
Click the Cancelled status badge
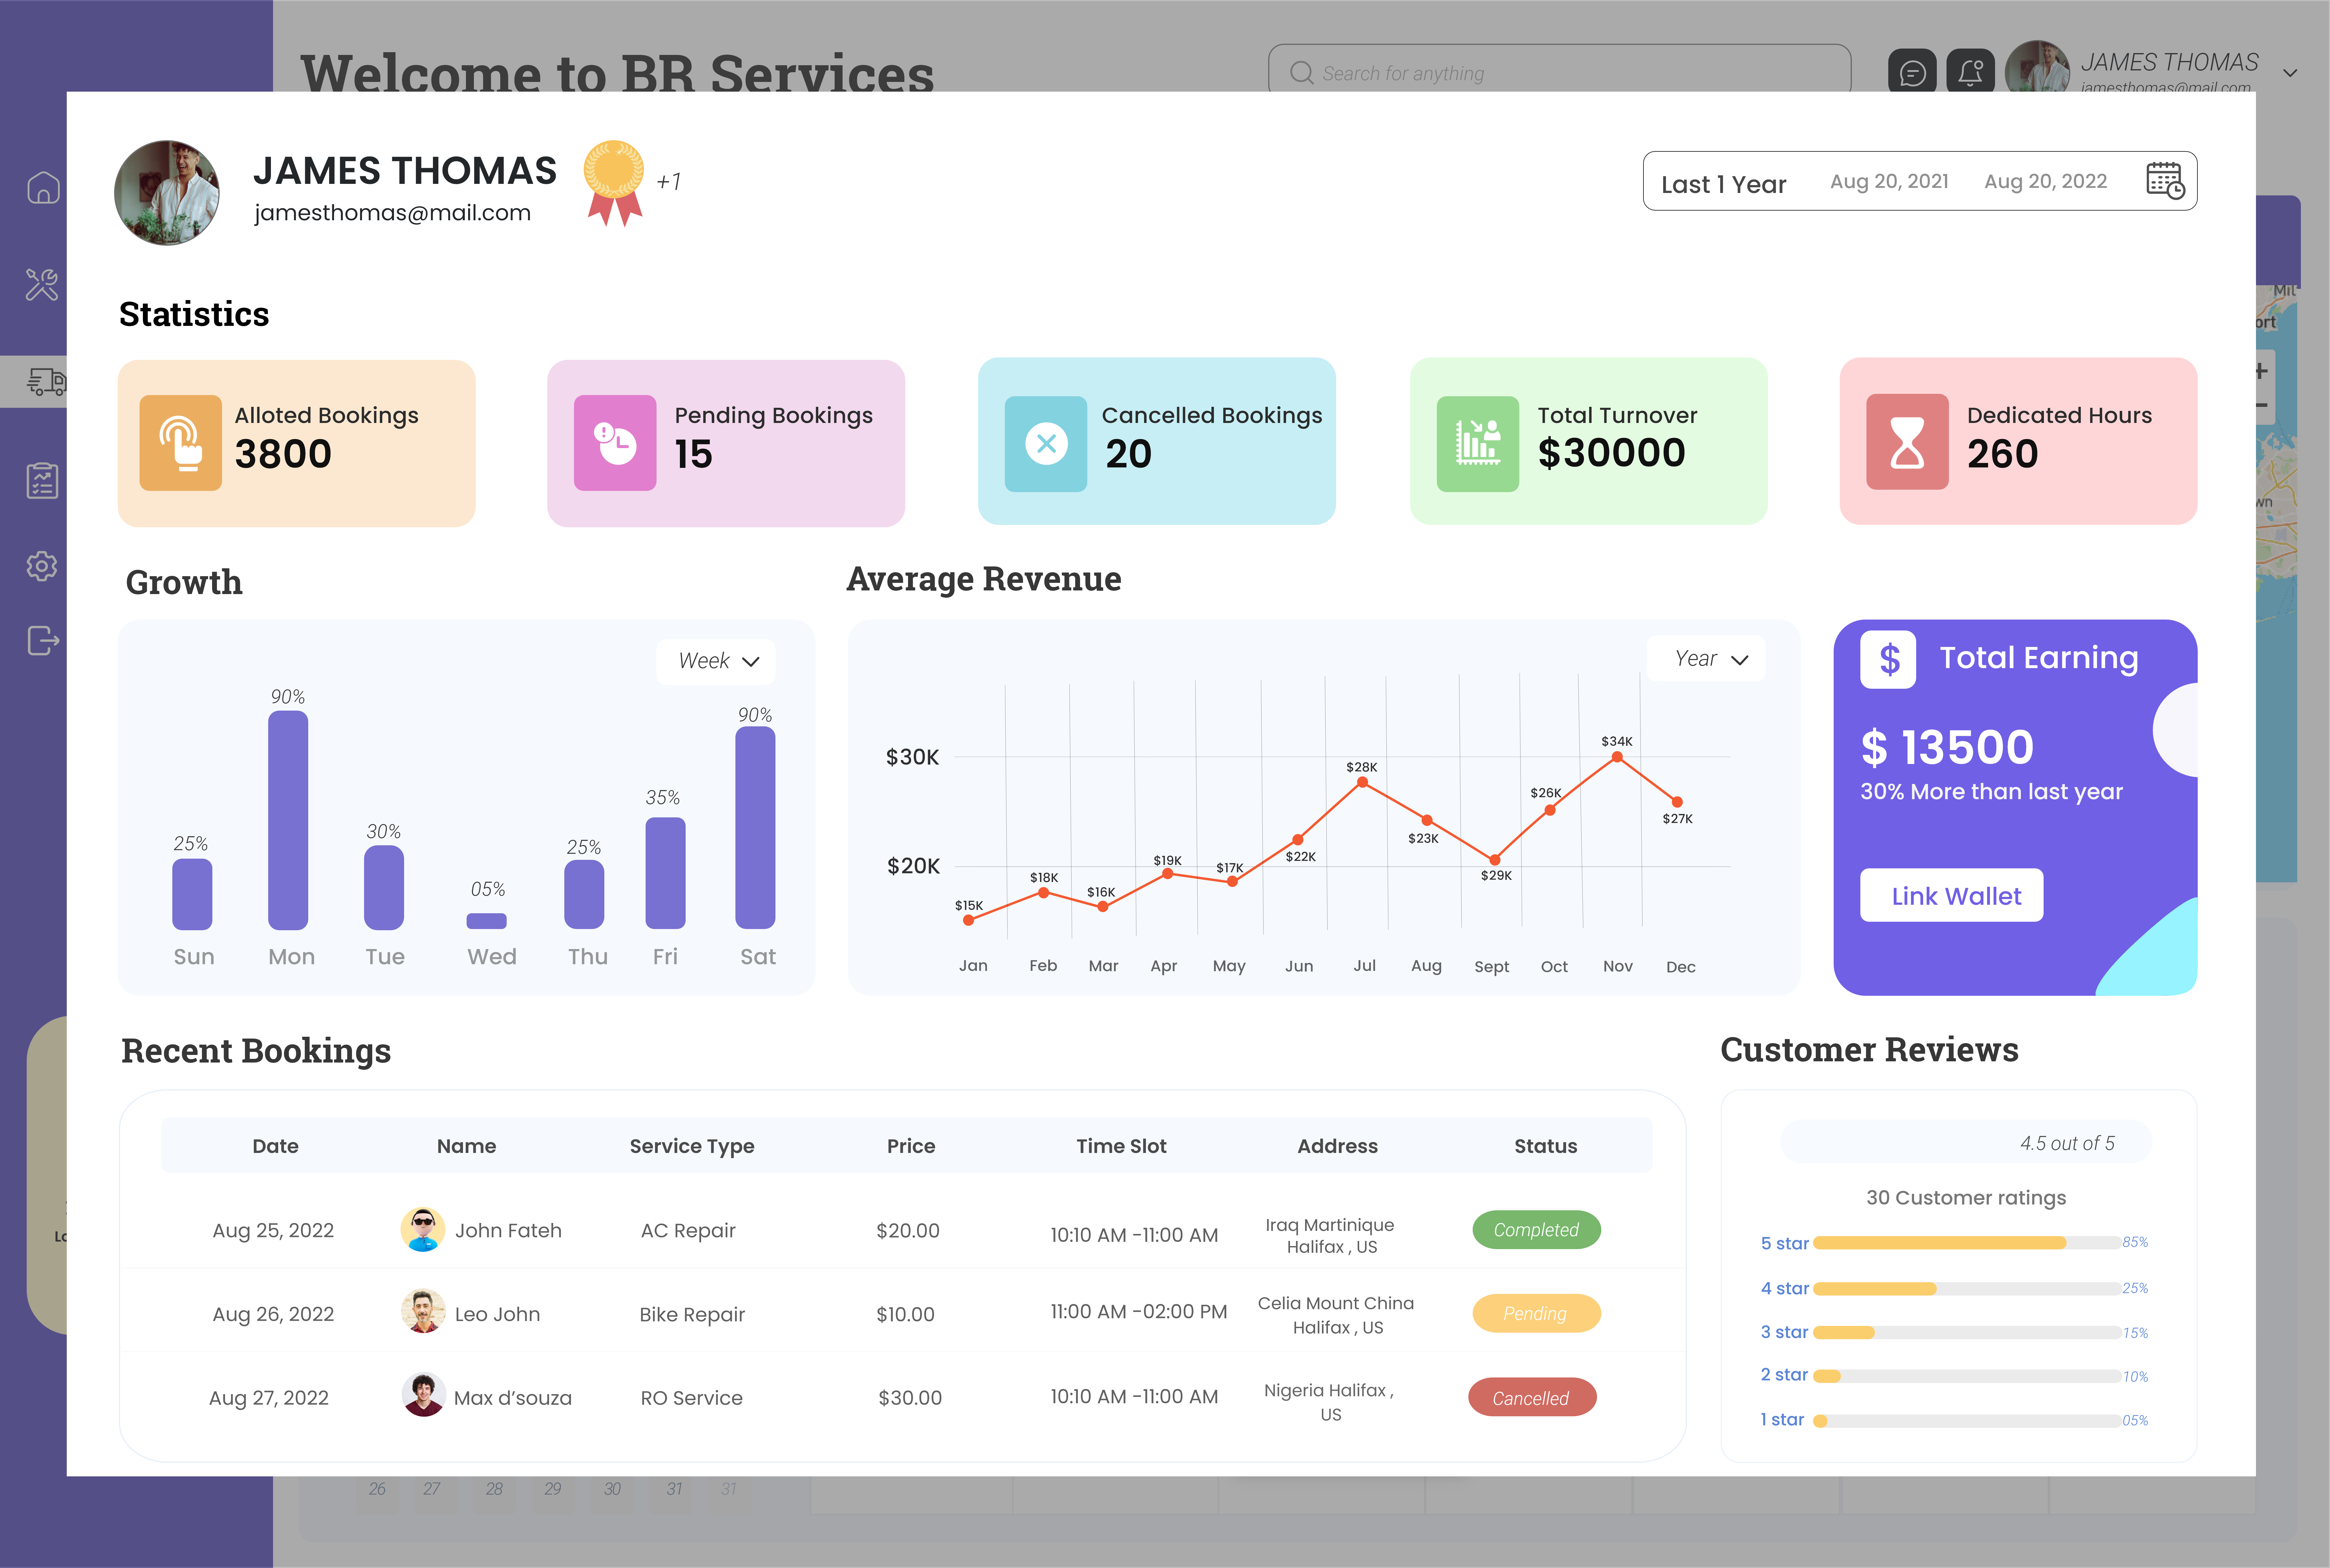[1532, 1397]
